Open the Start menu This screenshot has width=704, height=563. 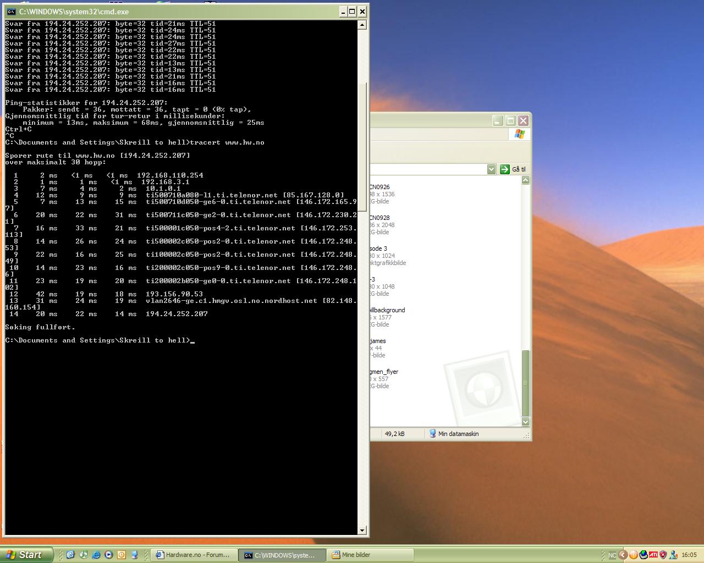pyautogui.click(x=27, y=555)
